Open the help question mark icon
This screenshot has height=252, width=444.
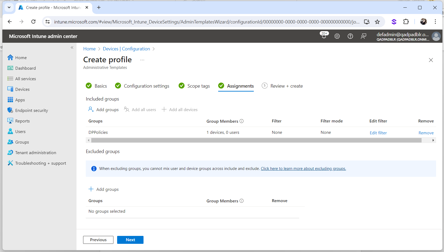(x=350, y=36)
